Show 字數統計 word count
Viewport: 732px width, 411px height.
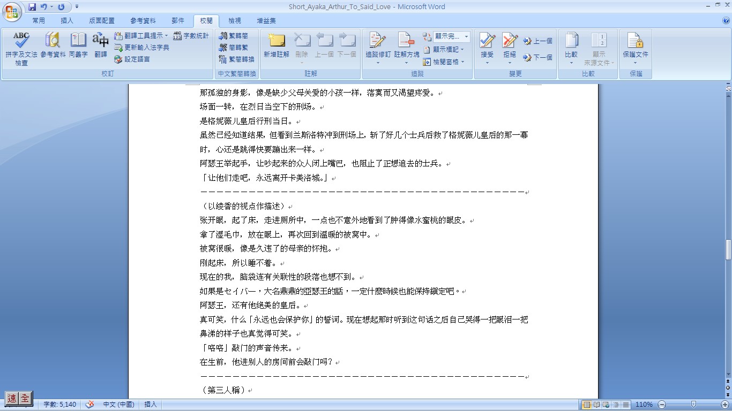pos(191,36)
